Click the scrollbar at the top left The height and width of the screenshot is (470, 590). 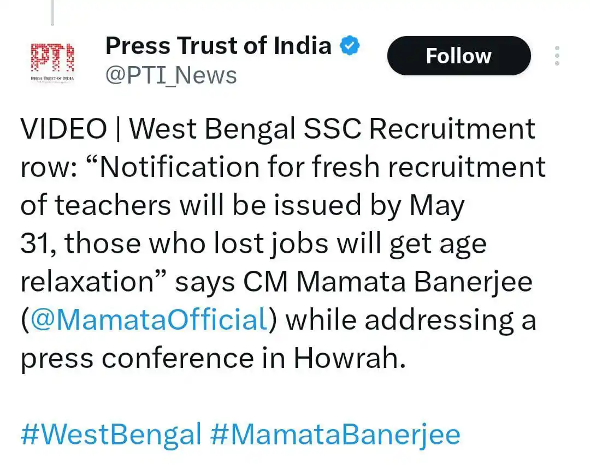[52, 12]
